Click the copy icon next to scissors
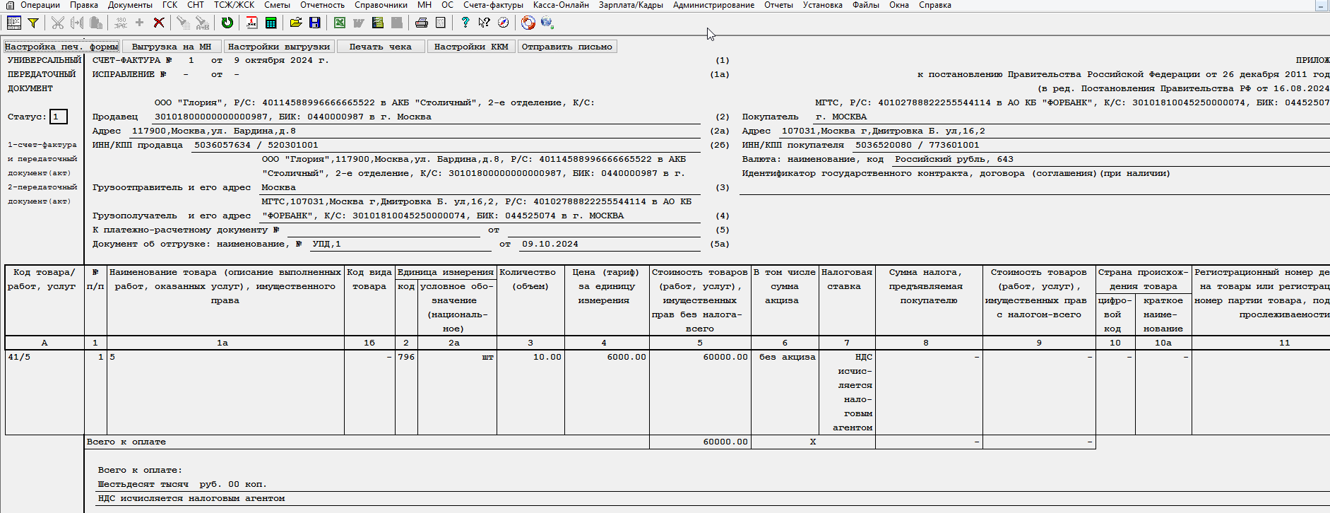The height and width of the screenshot is (513, 1330). (x=77, y=23)
